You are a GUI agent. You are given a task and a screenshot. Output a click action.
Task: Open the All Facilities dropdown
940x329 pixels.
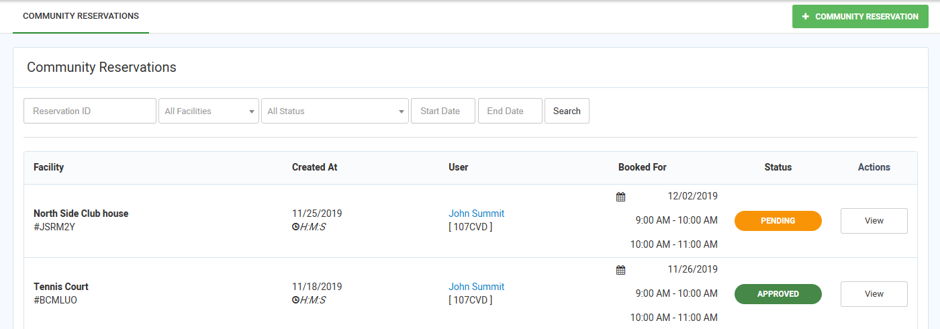coord(208,111)
